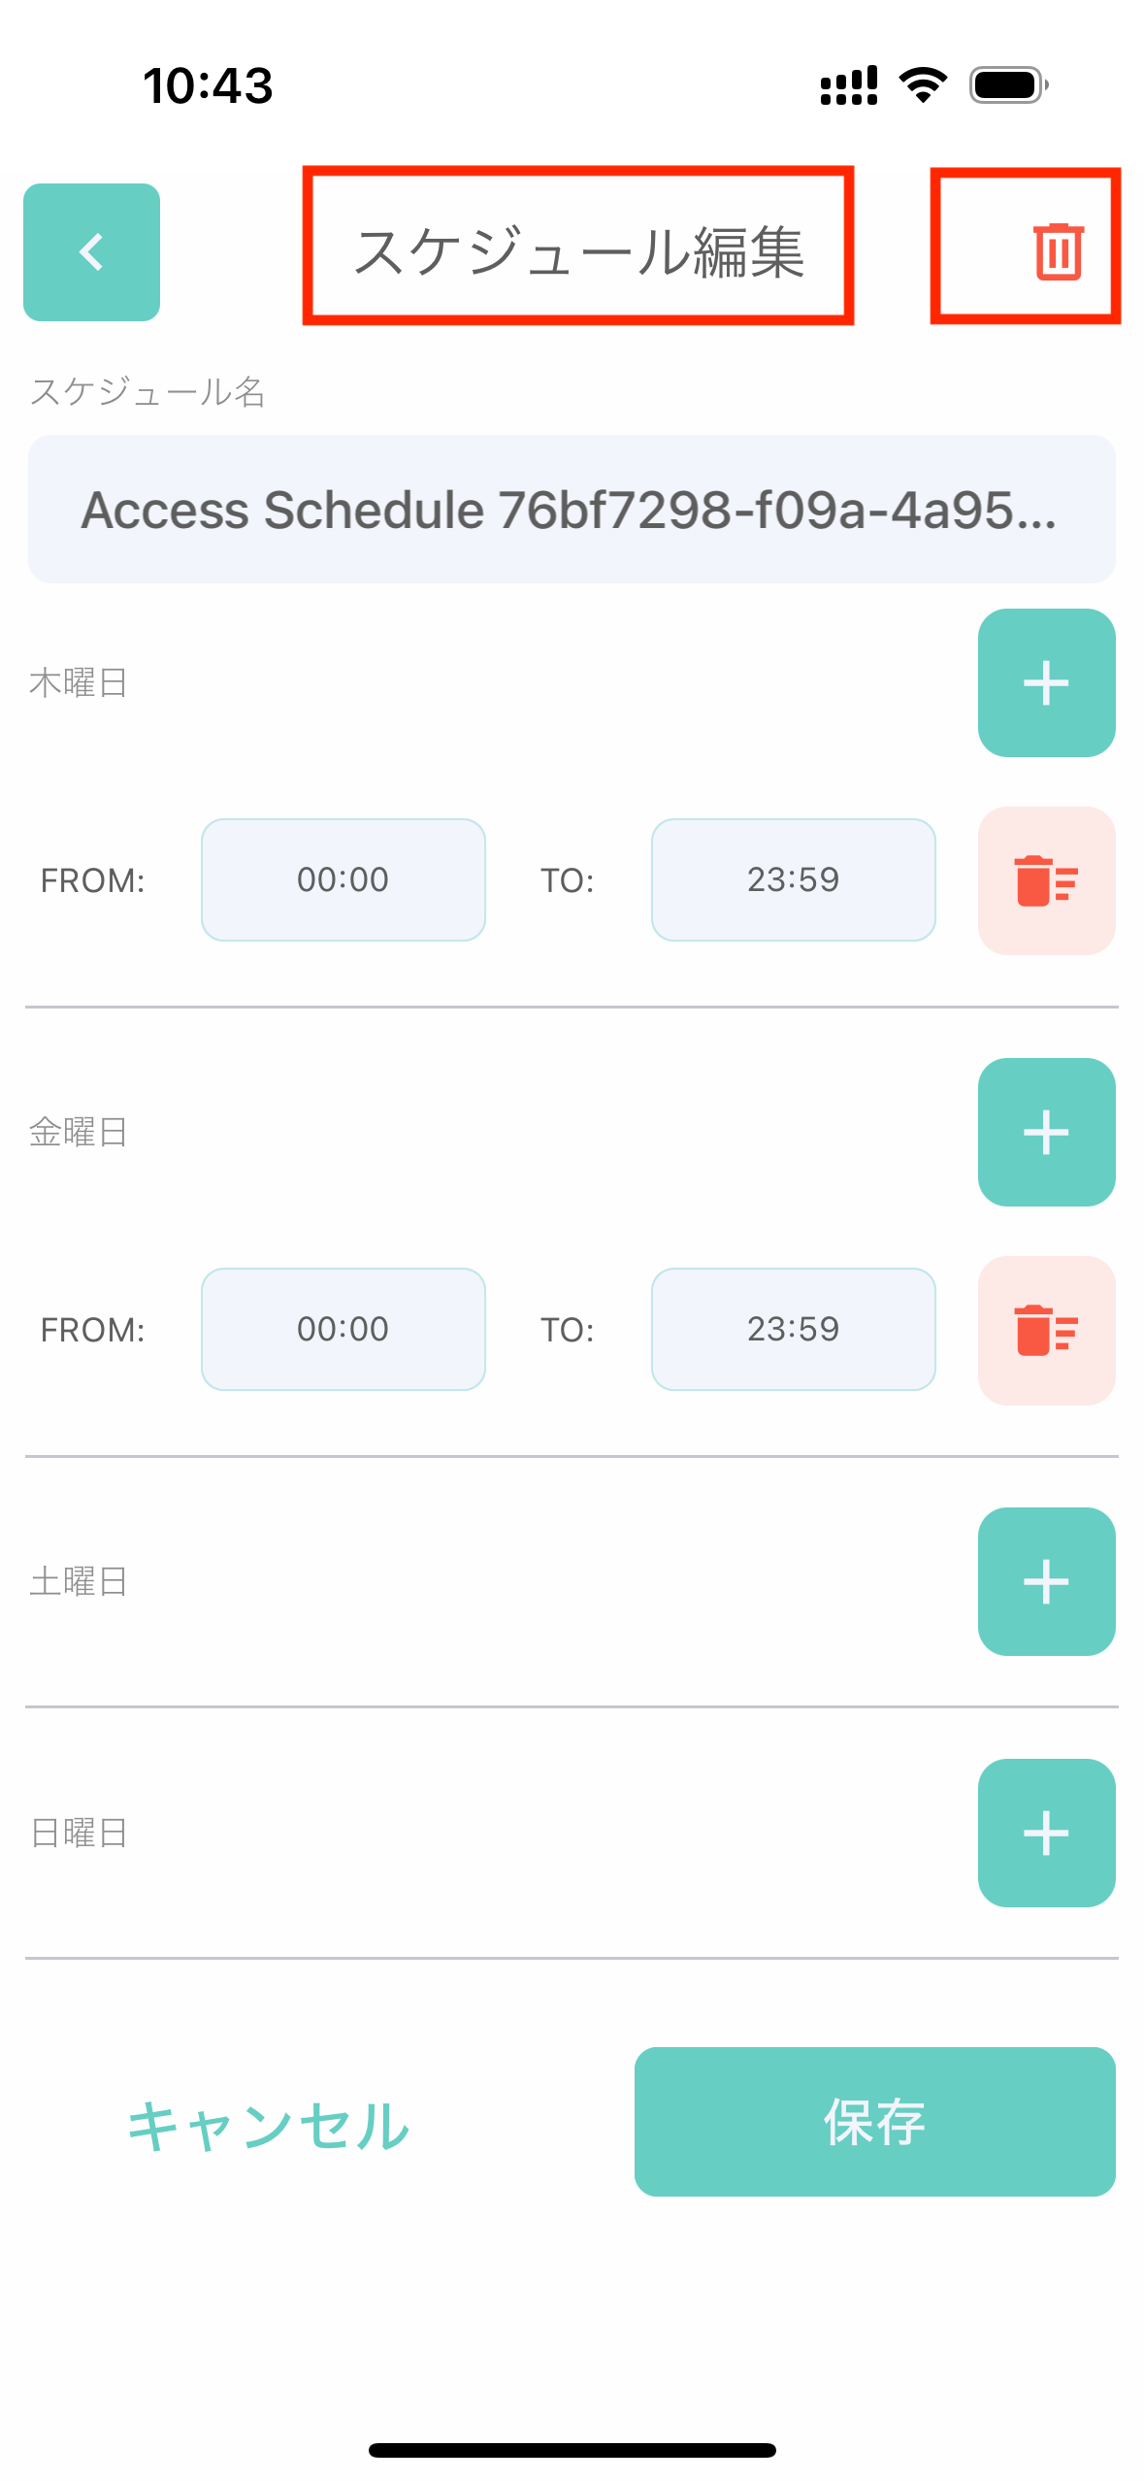The height and width of the screenshot is (2481, 1144).
Task: Add a time slot for 木曜日
Action: [x=1046, y=682]
